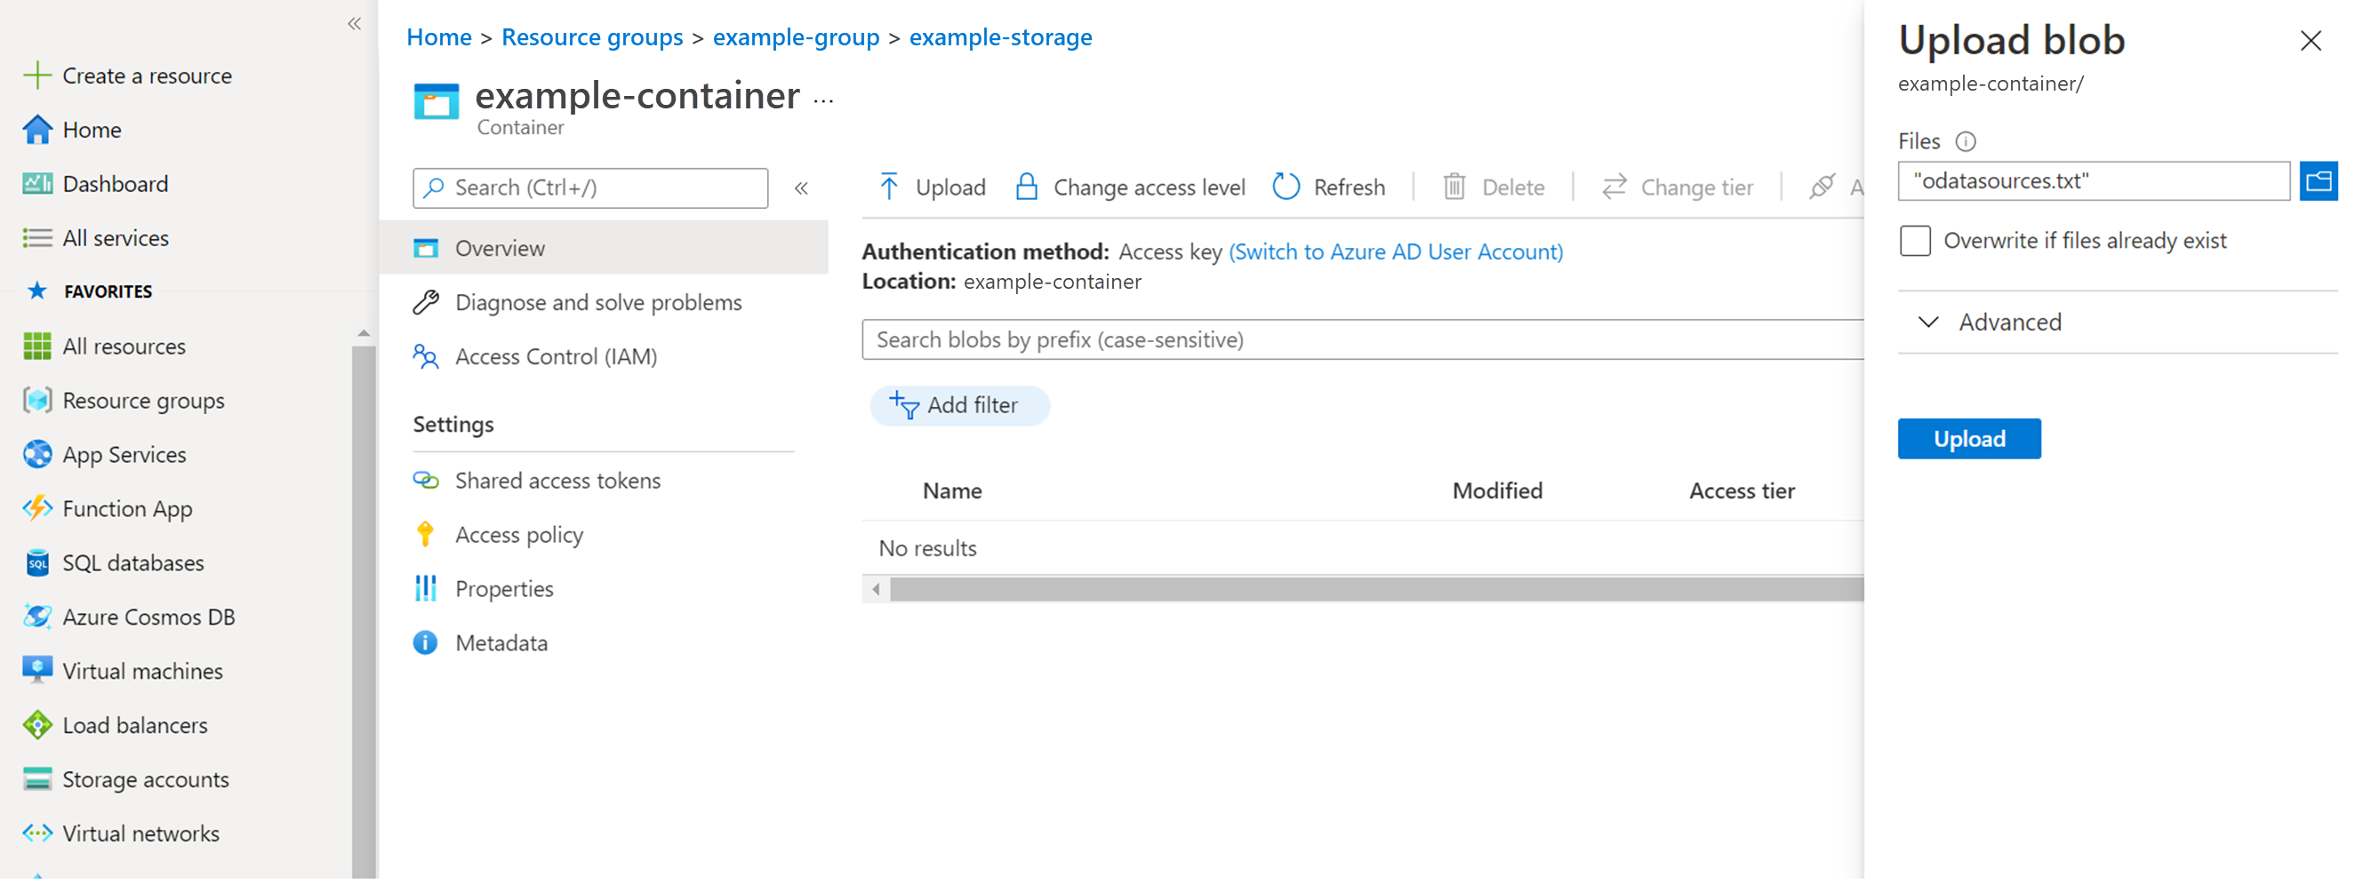The height and width of the screenshot is (892, 2371).
Task: Click the Azure Cosmos DB icon
Action: pos(36,617)
